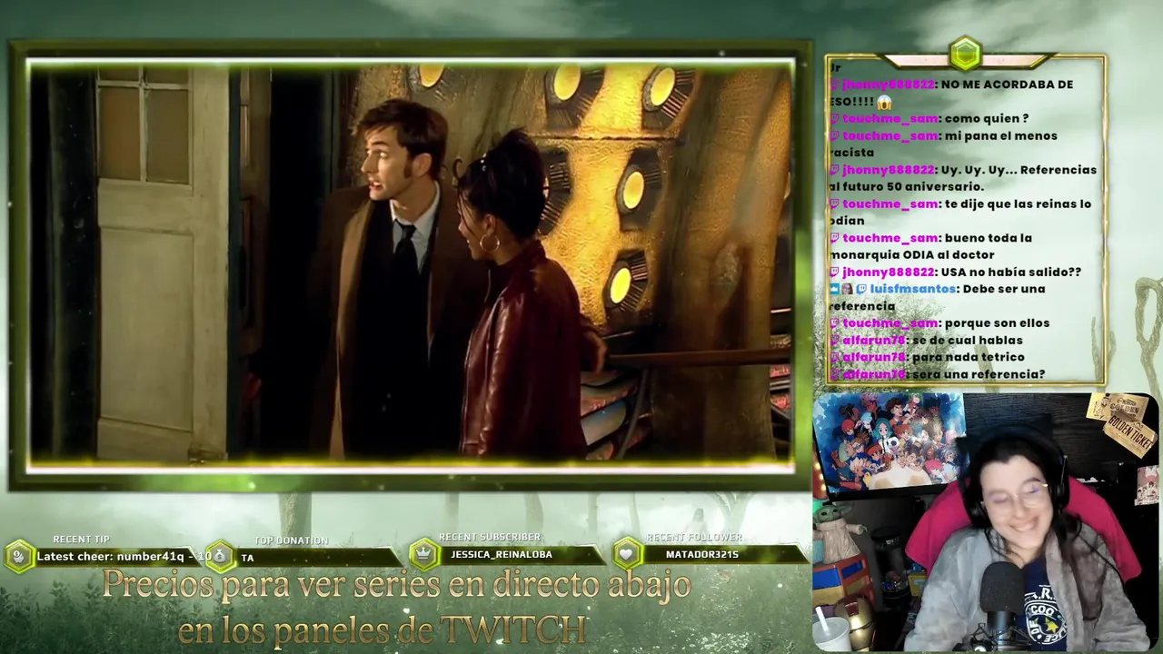Image resolution: width=1163 pixels, height=654 pixels.
Task: Click jhonny888822 beside 'Uy. Uy. Uy...'
Action: (x=888, y=170)
